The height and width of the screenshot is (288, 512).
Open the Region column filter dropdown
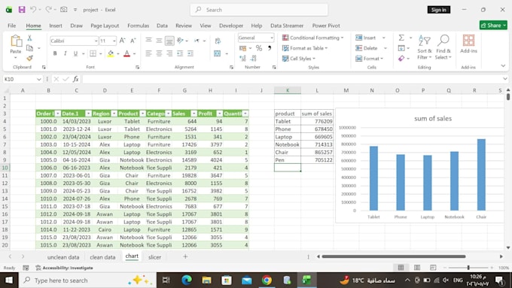[x=114, y=114]
